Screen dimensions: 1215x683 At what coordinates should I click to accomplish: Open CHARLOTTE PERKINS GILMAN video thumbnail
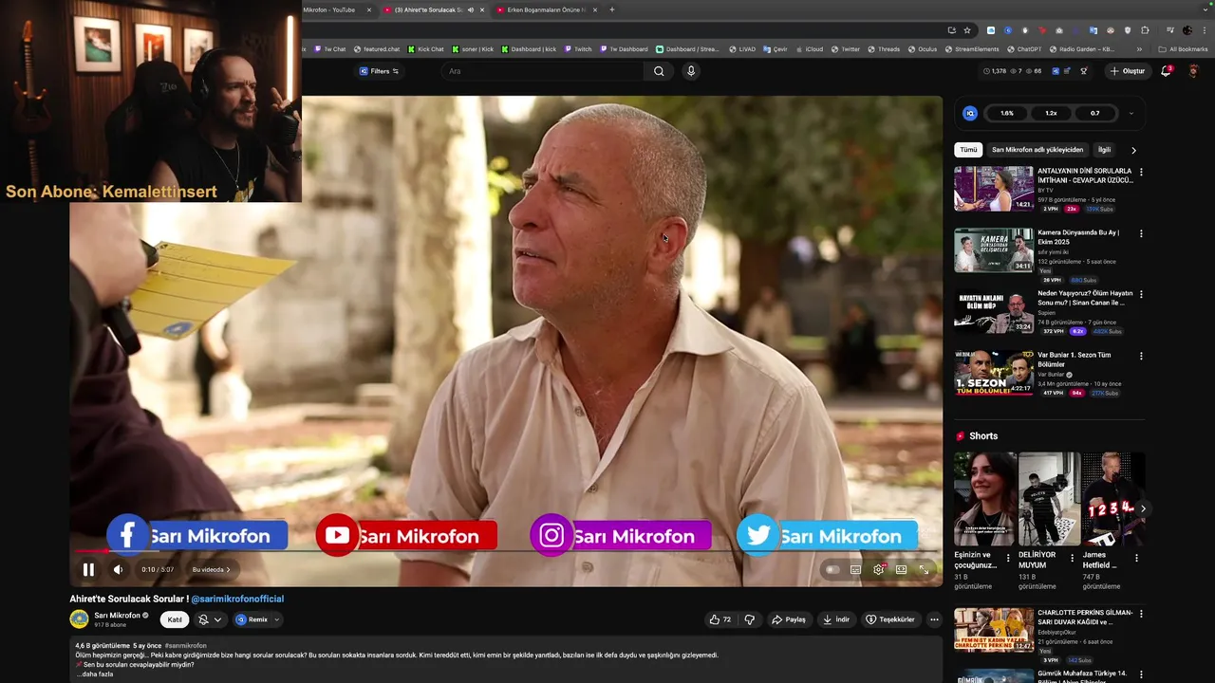pos(994,630)
